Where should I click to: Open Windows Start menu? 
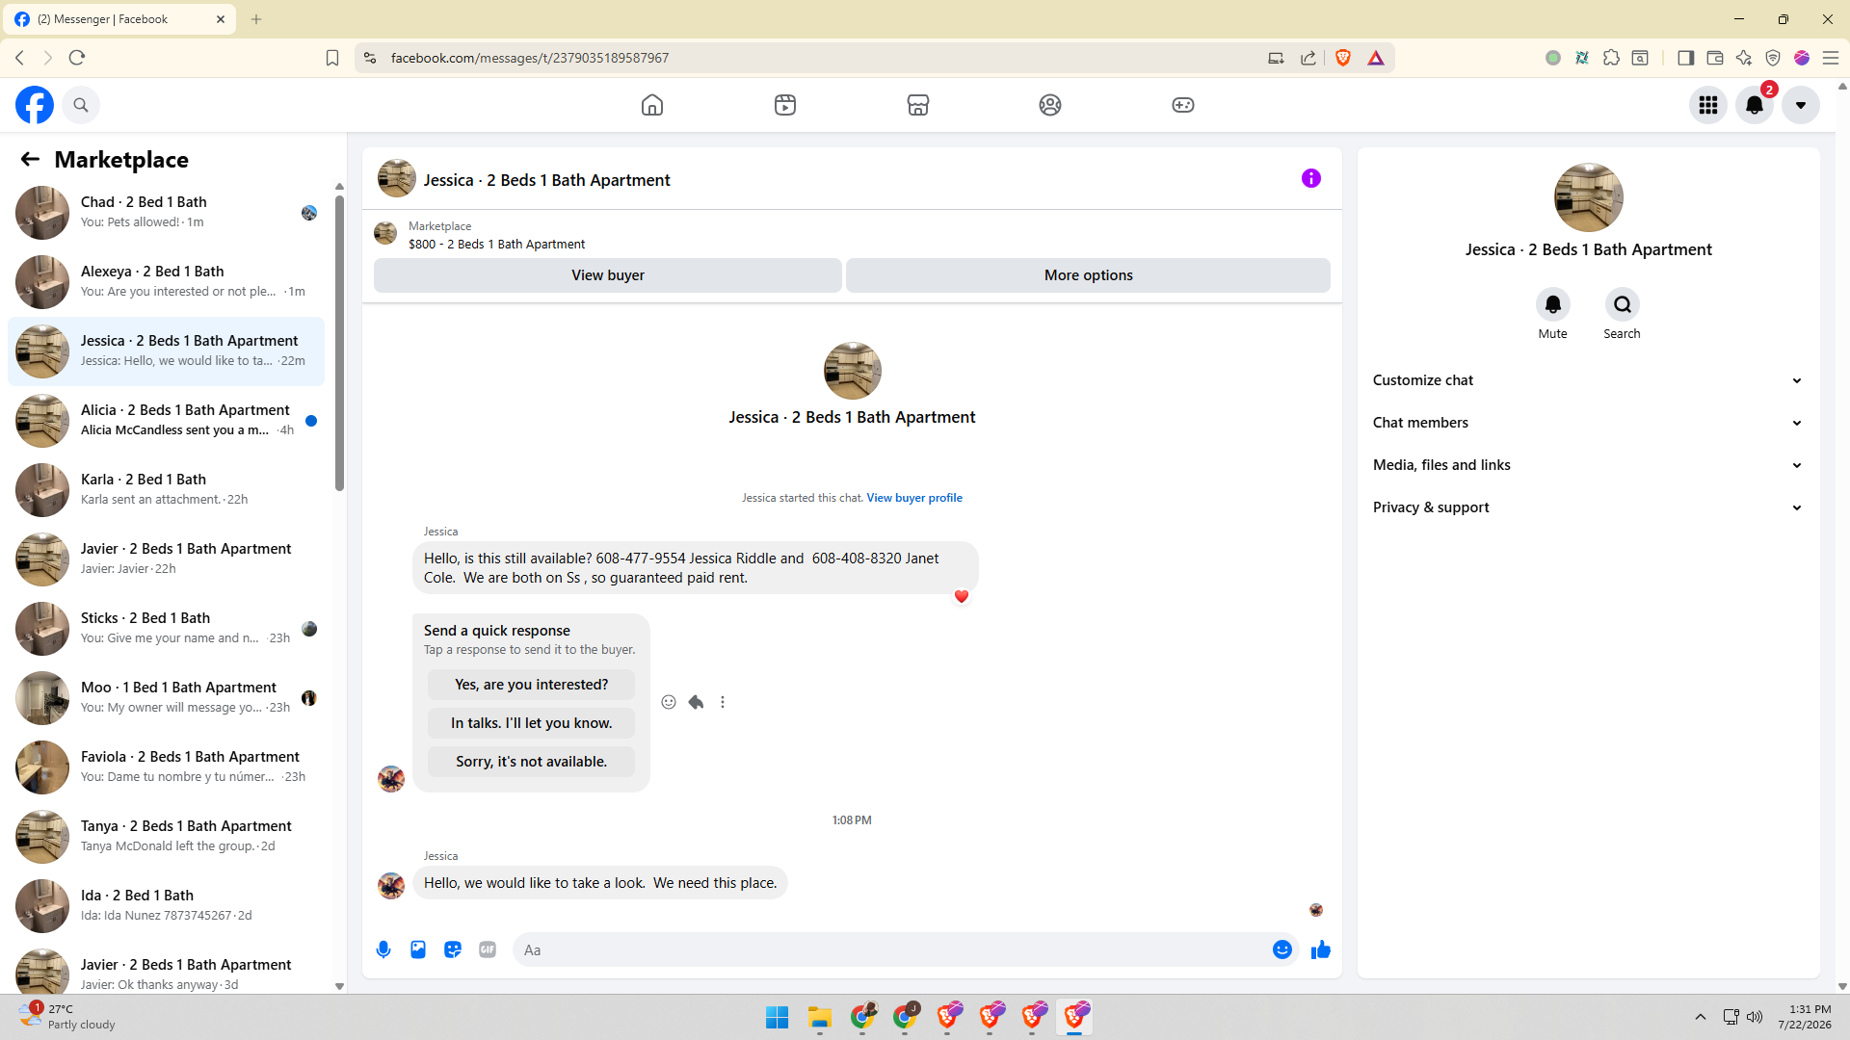(x=778, y=1017)
